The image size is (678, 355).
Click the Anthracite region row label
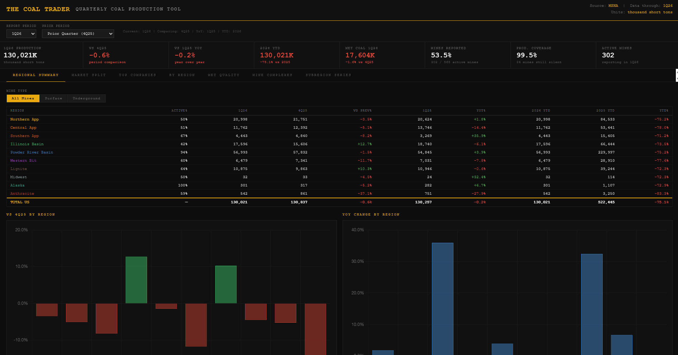tap(22, 194)
